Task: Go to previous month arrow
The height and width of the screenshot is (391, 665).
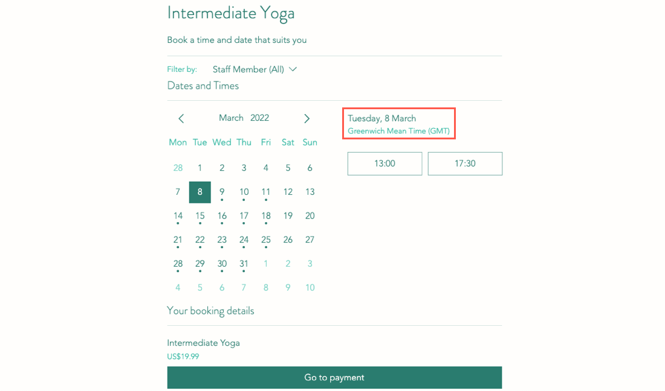Action: (181, 118)
